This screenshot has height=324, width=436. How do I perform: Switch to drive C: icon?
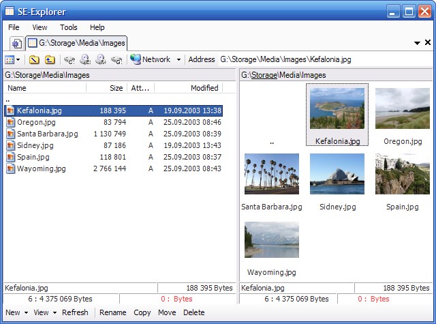(69, 59)
